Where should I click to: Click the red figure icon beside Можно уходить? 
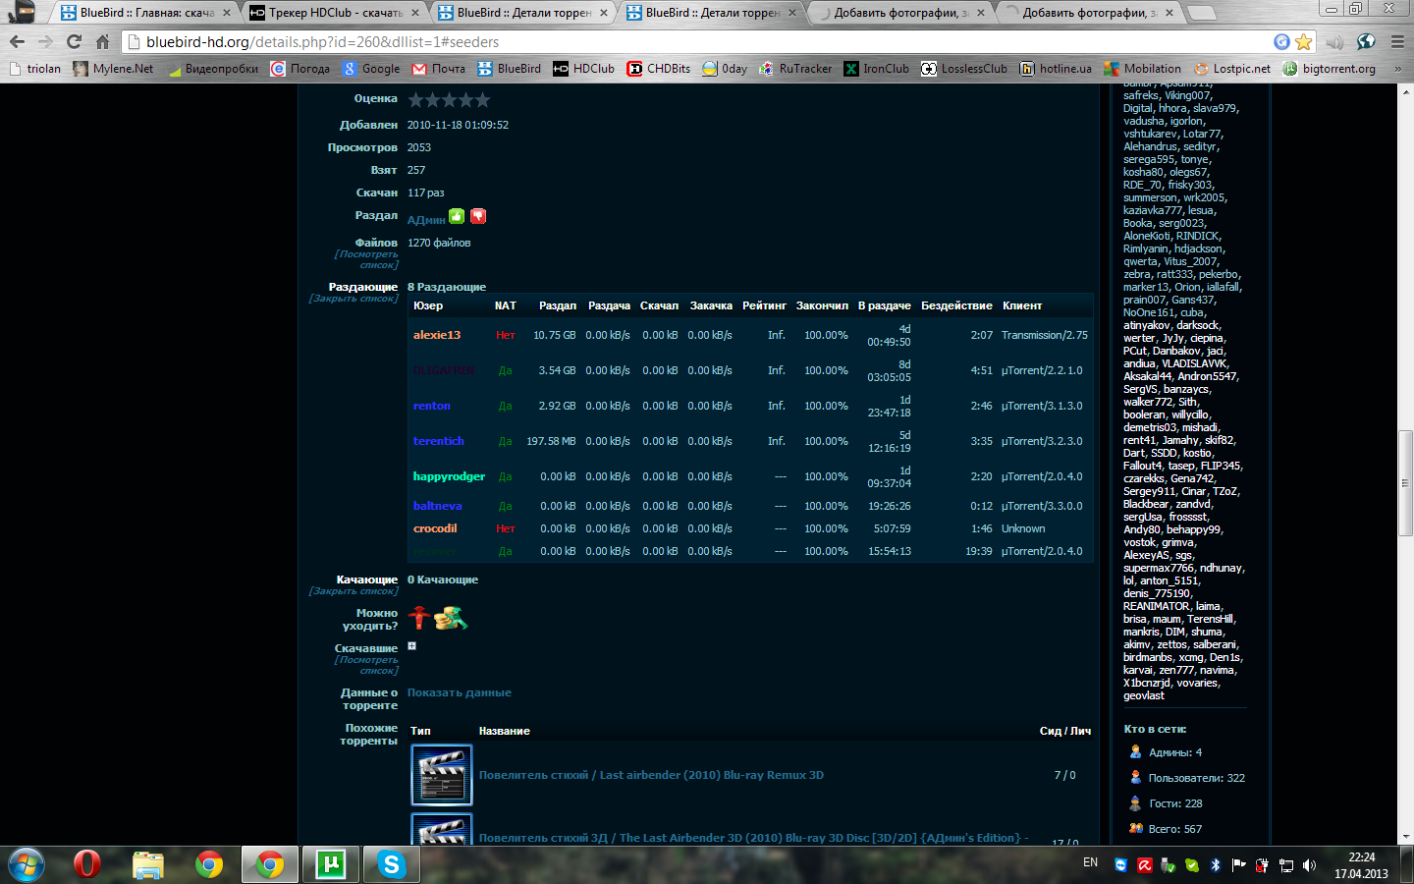point(419,618)
